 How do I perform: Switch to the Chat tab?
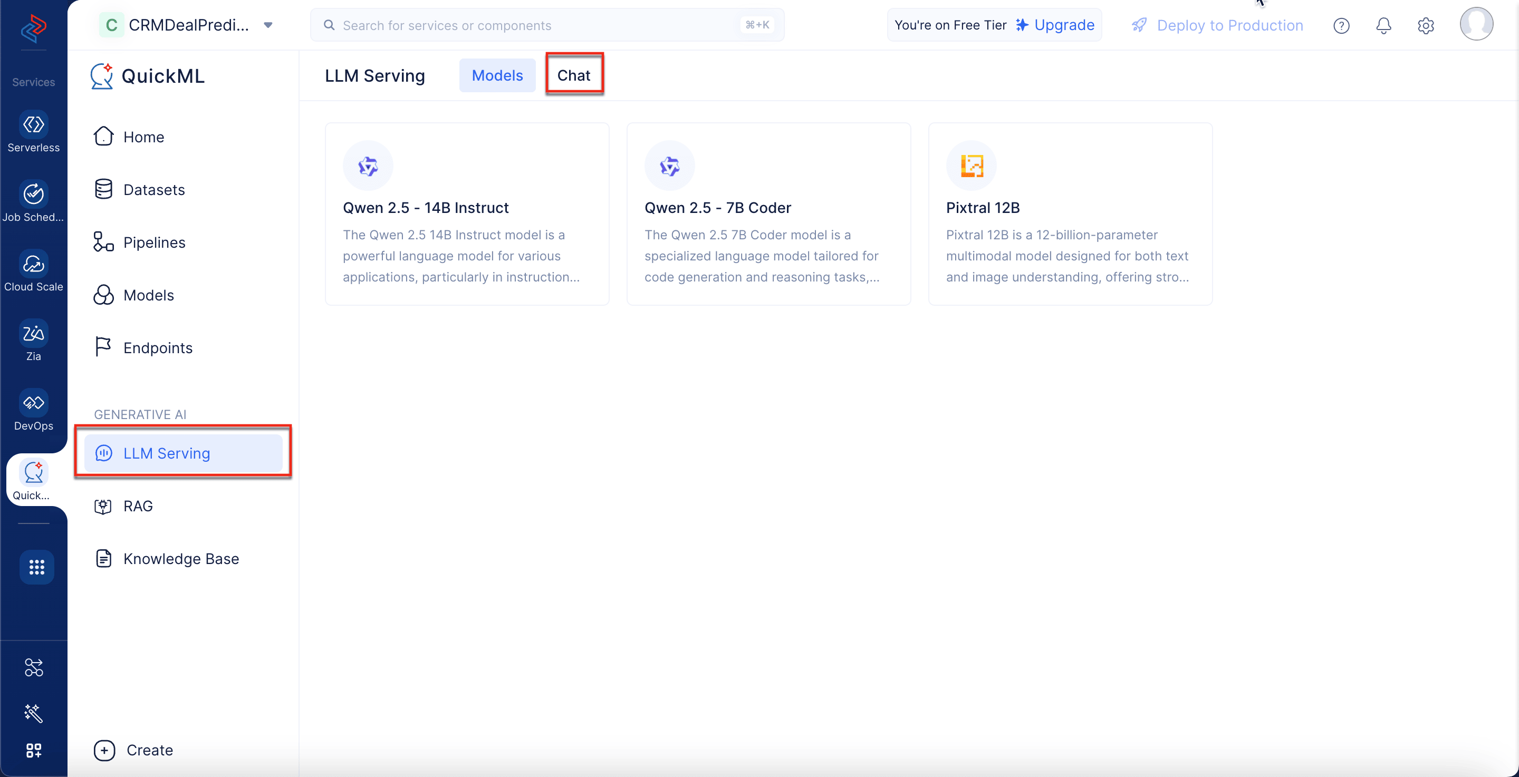pos(574,75)
